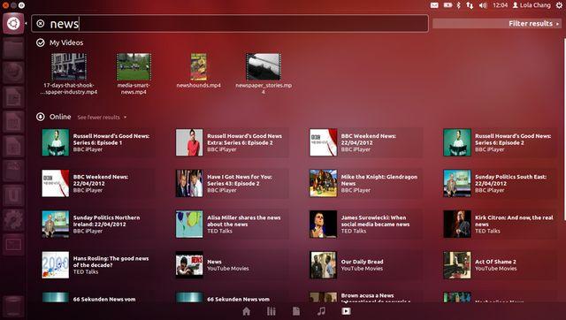Open Have I Got News for You result
Viewport: 566px width, 320px height.
tap(232, 183)
